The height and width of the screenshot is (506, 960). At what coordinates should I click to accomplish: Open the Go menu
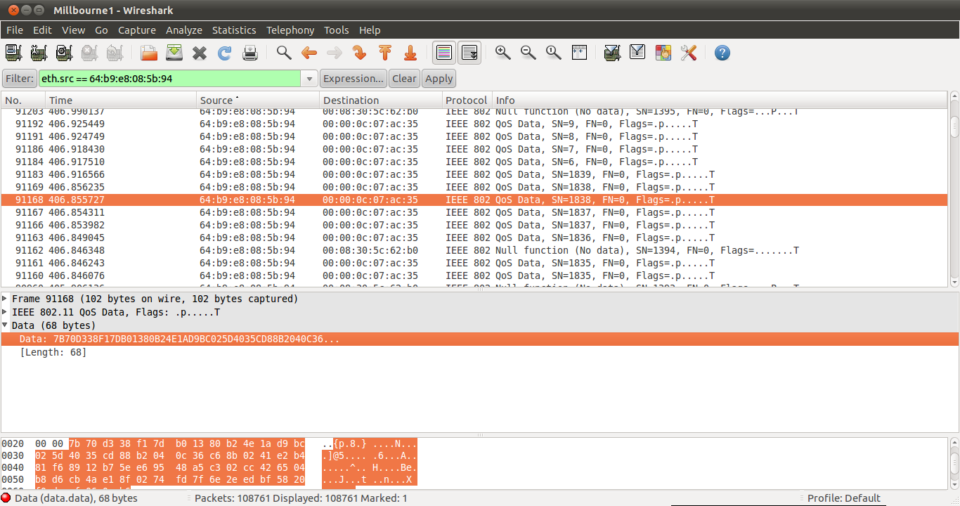click(101, 30)
